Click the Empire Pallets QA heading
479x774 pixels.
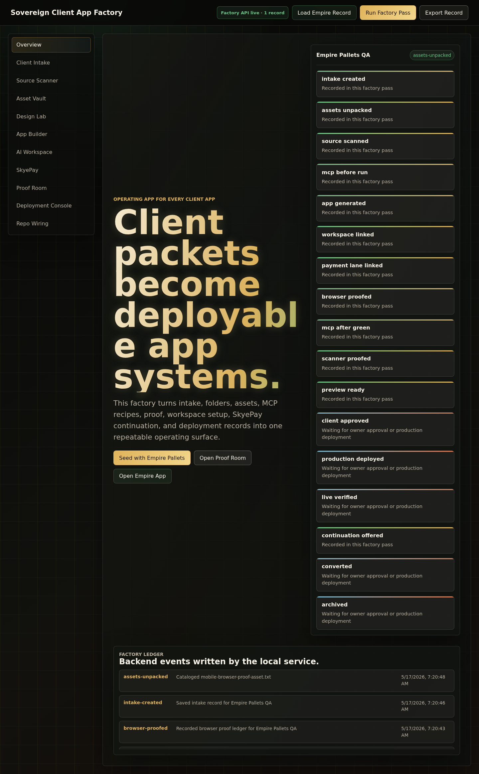tap(343, 55)
